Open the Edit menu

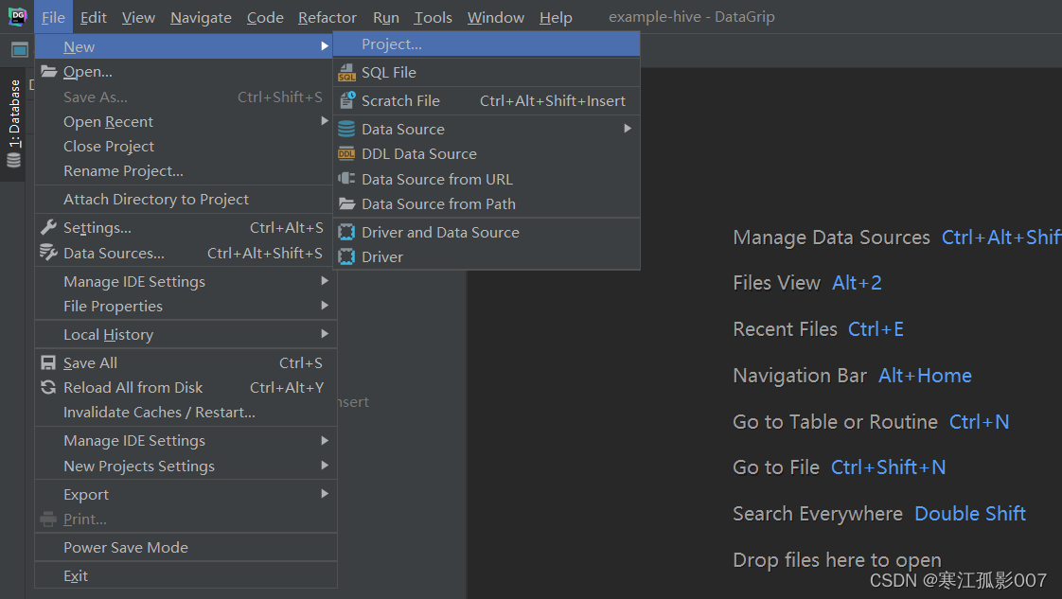pyautogui.click(x=94, y=17)
